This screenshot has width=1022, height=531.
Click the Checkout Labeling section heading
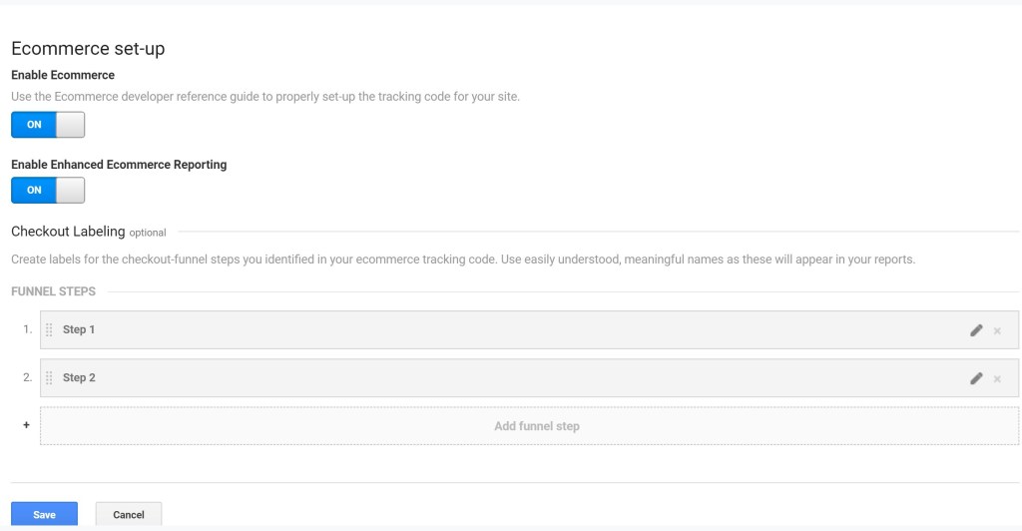pyautogui.click(x=68, y=232)
